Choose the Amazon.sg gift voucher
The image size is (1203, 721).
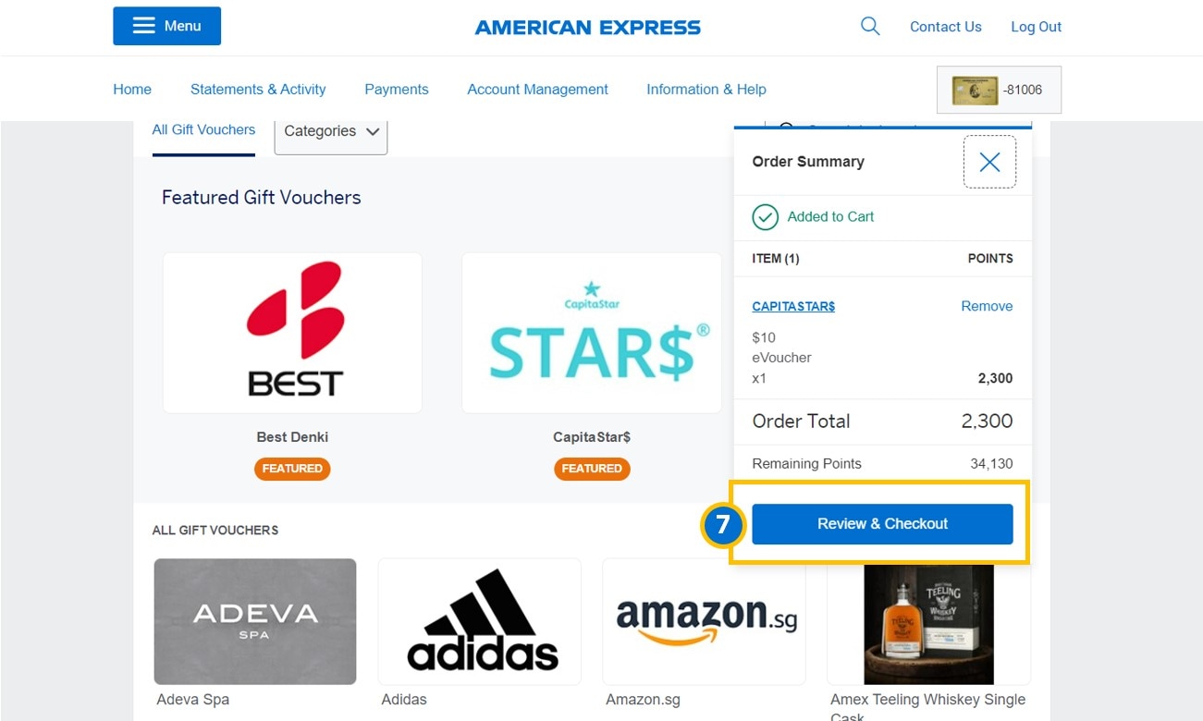pyautogui.click(x=704, y=621)
